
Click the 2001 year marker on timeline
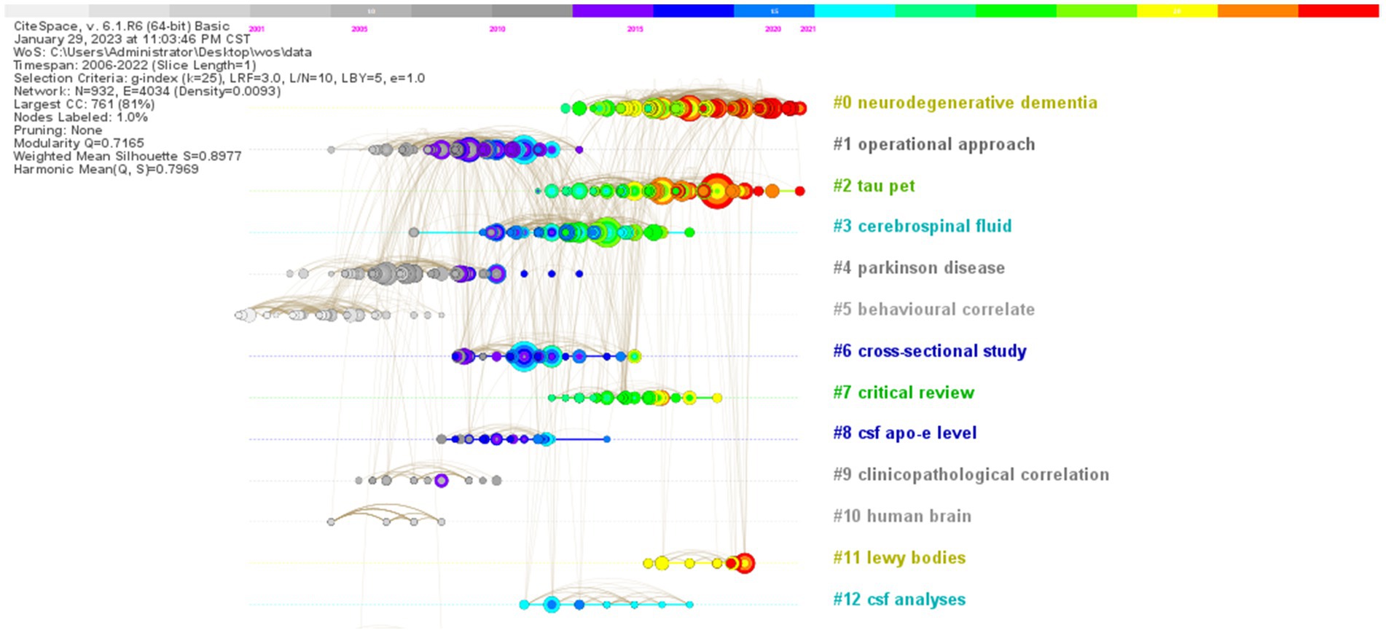(x=257, y=29)
